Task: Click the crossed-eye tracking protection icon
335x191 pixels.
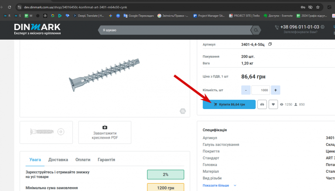Action: pos(310,7)
